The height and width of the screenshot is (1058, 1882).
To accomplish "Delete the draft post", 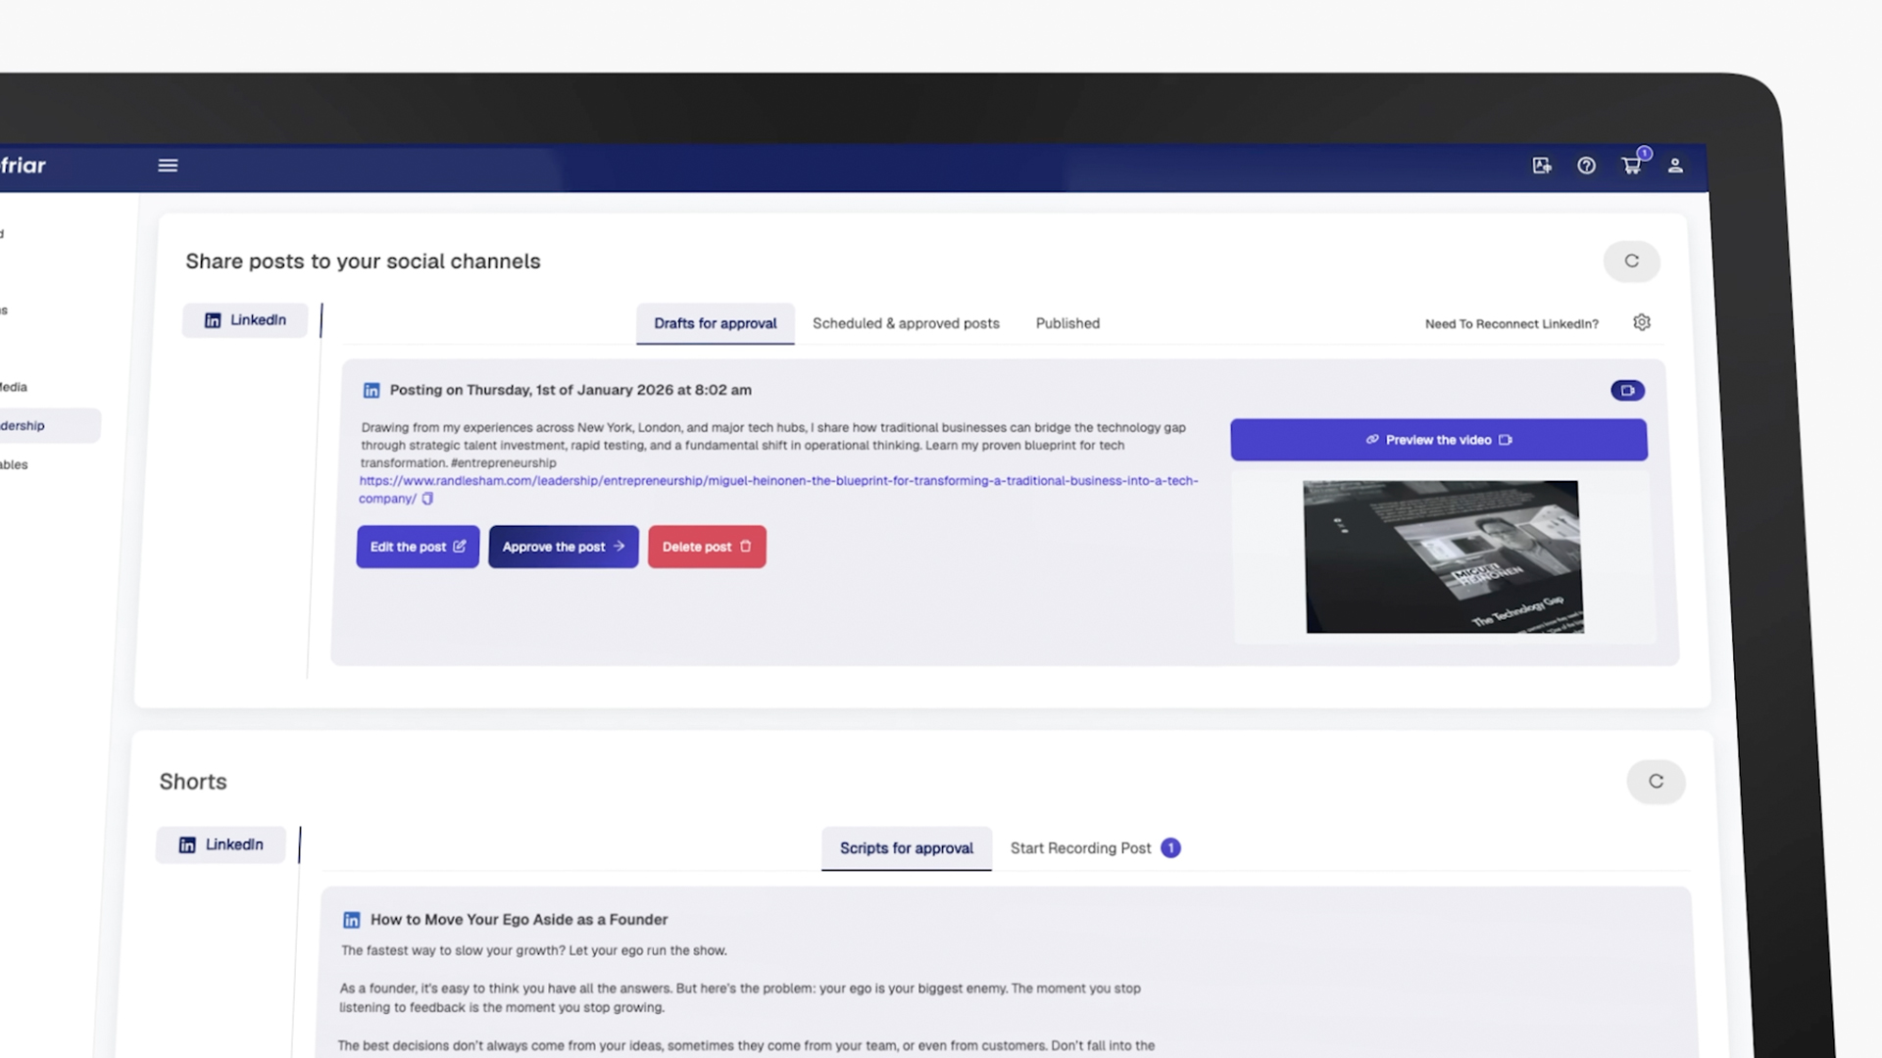I will coord(706,547).
